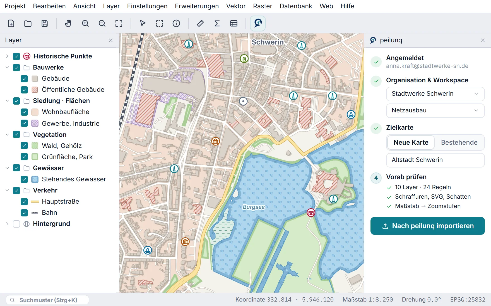This screenshot has height=306, width=491.
Task: Click the new project toolbar icon
Action: click(11, 23)
